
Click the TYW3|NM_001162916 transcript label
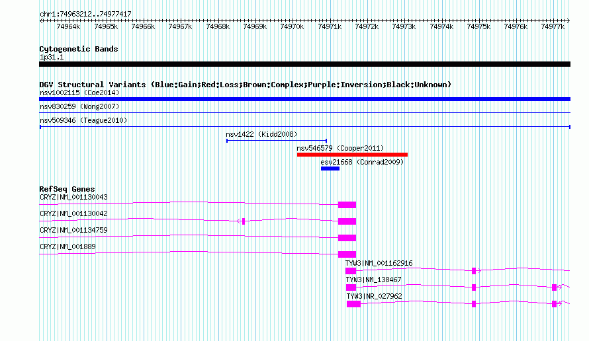pos(379,263)
